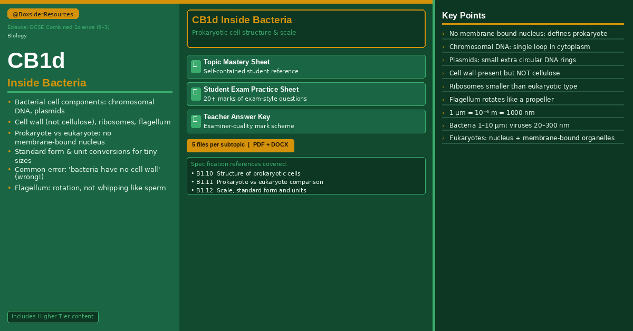Click the large 'CB1d' heading
Image resolution: width=633 pixels, height=331 pixels.
coord(36,61)
